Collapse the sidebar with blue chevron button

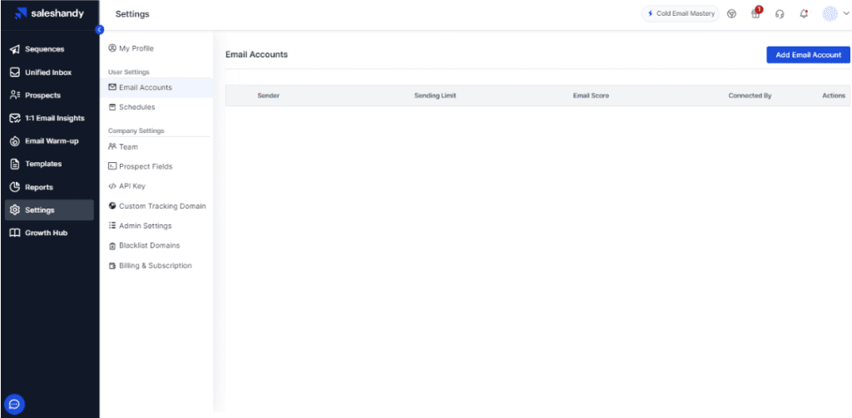[100, 30]
